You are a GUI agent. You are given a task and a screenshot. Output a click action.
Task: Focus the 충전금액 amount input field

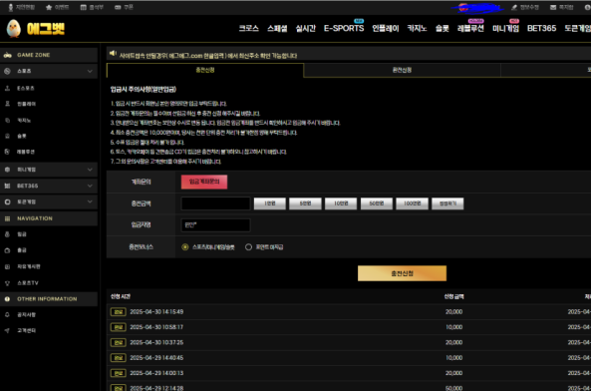[215, 203]
